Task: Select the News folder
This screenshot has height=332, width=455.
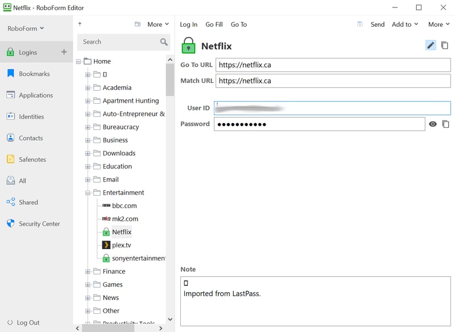Action: coord(110,297)
